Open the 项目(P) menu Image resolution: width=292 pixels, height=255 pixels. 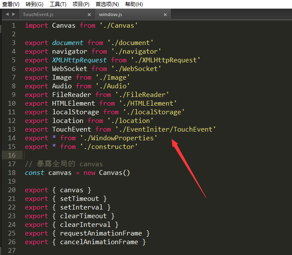[x=81, y=4]
